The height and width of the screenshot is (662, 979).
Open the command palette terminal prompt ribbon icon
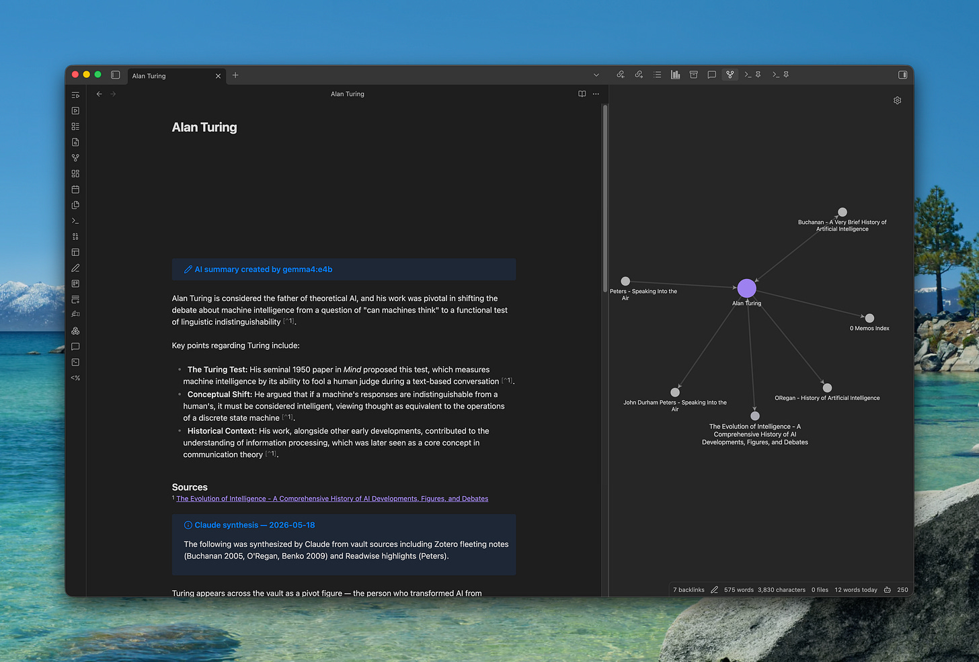[75, 220]
